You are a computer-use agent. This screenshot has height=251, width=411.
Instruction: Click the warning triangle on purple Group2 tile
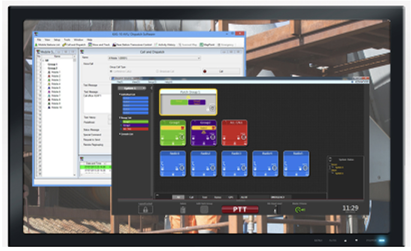point(203,132)
